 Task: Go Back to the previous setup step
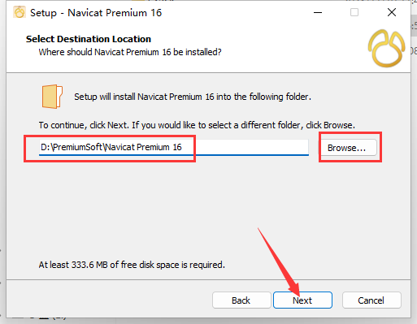(241, 300)
